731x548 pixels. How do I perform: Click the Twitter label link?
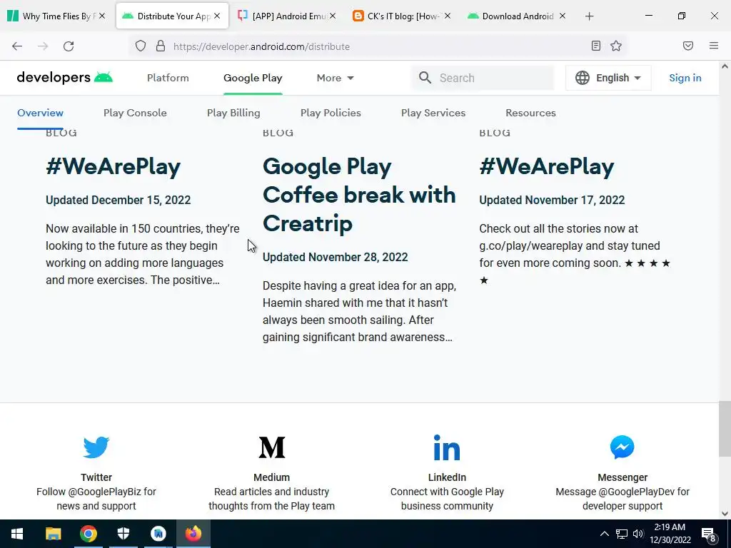coord(96,477)
